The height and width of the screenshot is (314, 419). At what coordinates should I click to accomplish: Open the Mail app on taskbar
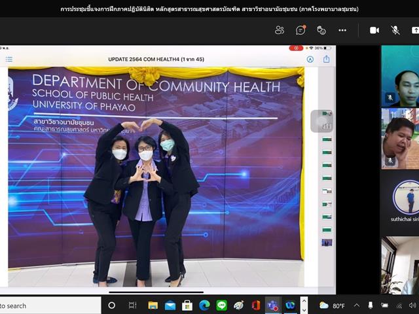[170, 305]
